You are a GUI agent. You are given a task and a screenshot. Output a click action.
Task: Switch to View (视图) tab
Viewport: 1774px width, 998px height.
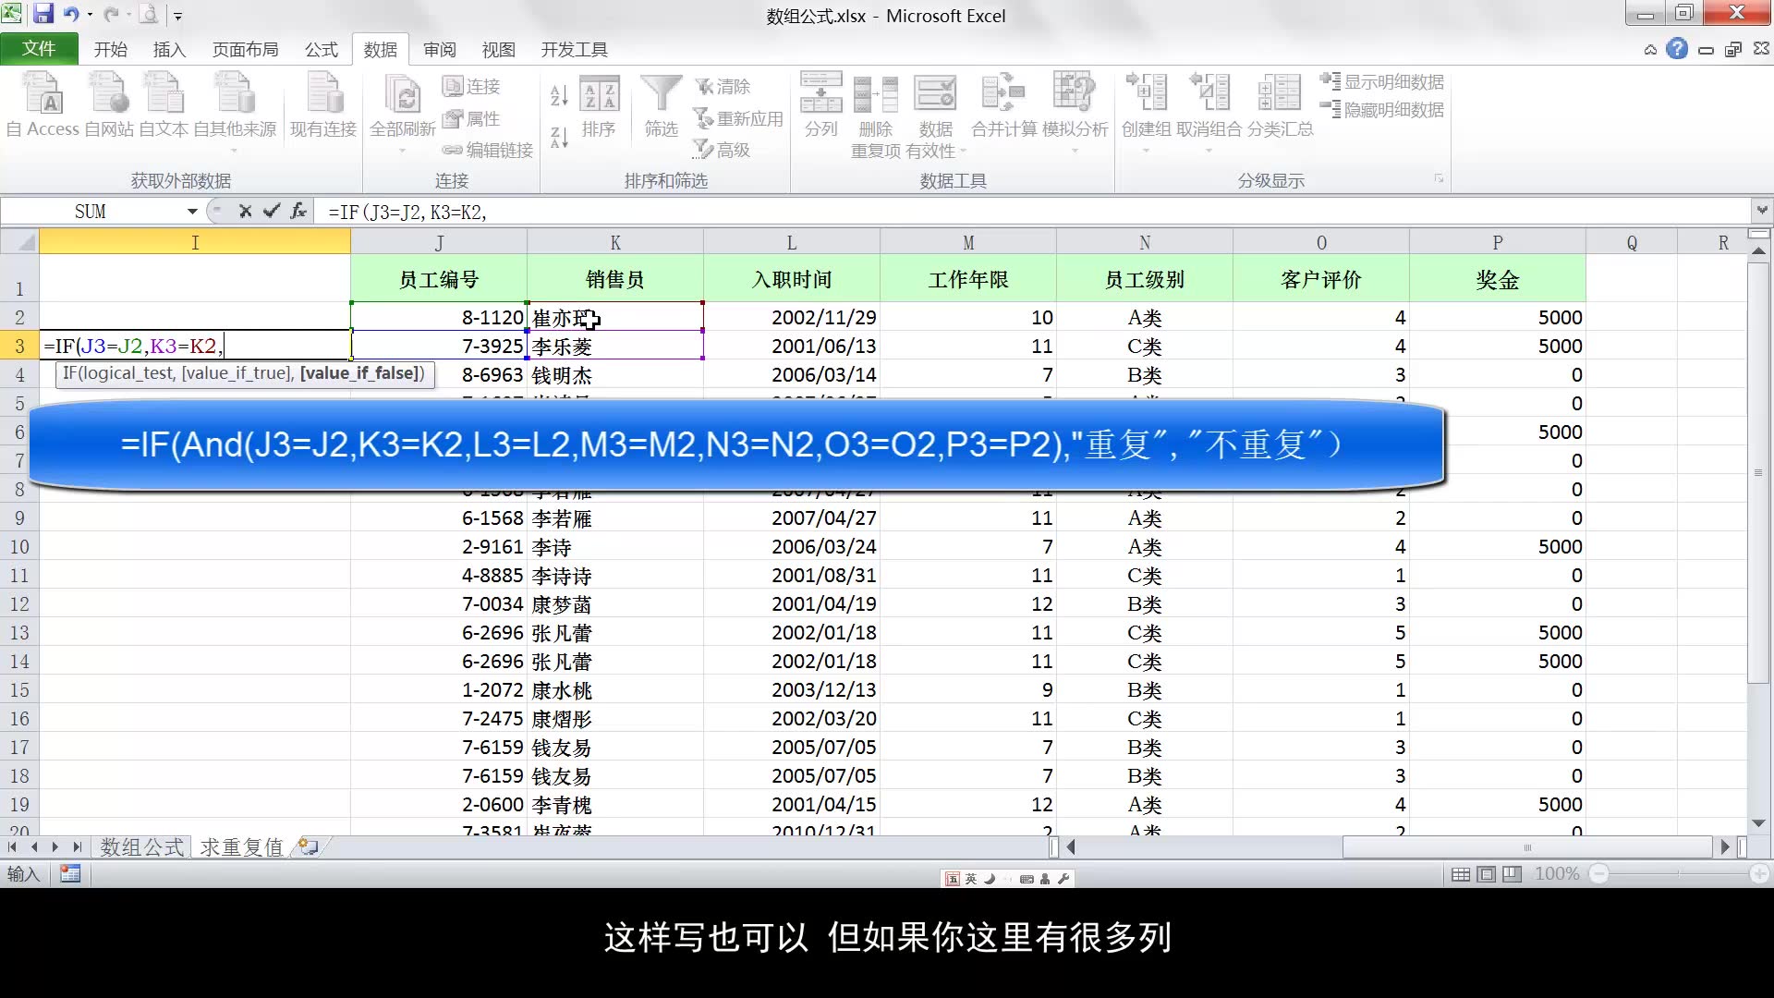pyautogui.click(x=499, y=50)
